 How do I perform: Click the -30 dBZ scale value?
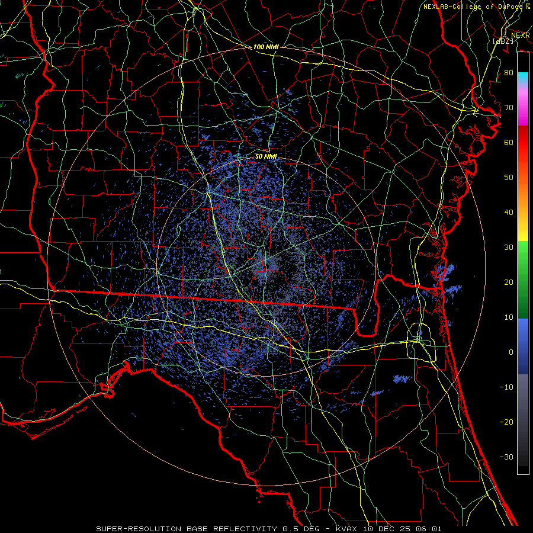tap(506, 457)
